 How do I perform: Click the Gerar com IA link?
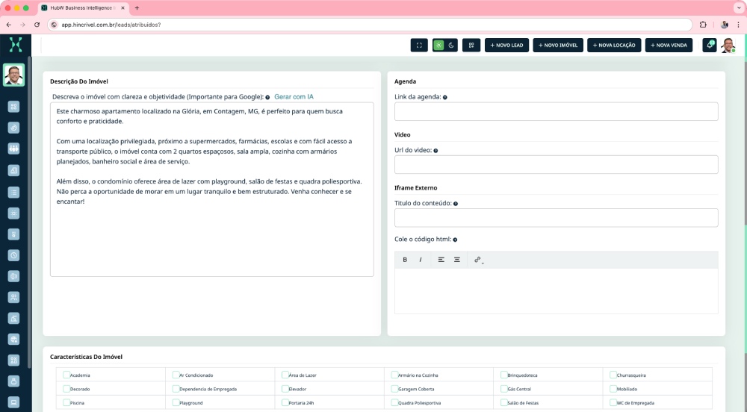click(x=294, y=97)
